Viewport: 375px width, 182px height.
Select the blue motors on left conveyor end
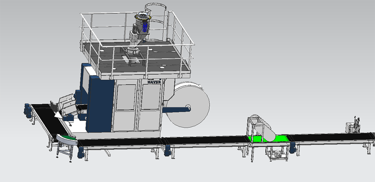click(x=27, y=110)
